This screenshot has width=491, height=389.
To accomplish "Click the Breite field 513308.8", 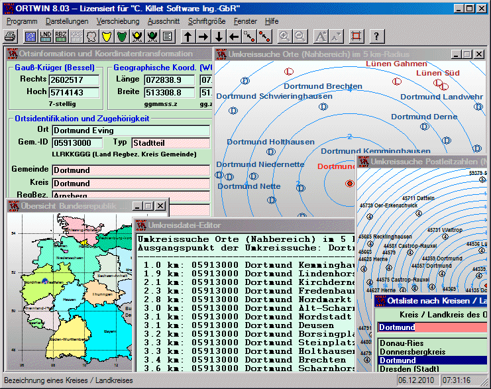I will (170, 92).
